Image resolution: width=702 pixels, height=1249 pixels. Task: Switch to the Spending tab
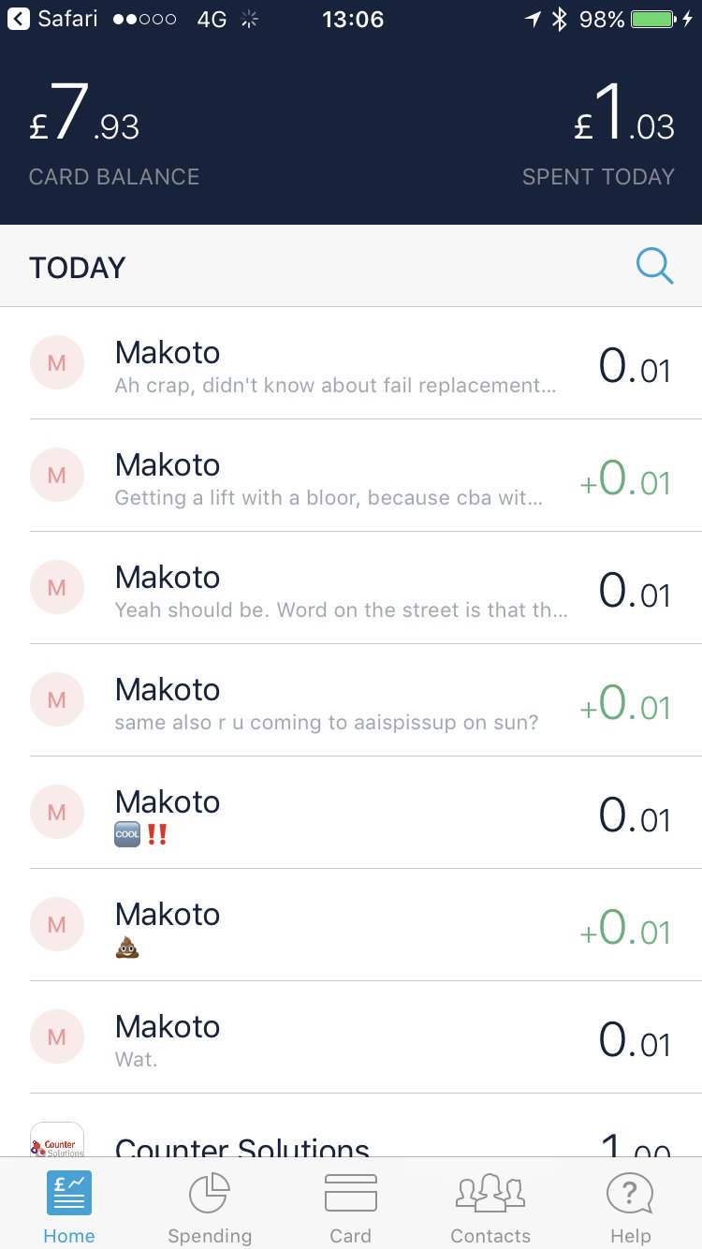(210, 1208)
